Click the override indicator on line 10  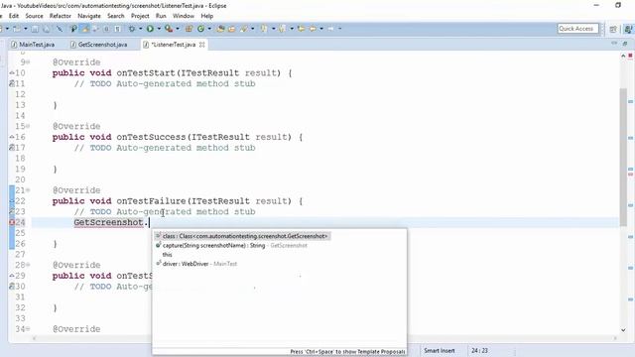click(12, 72)
